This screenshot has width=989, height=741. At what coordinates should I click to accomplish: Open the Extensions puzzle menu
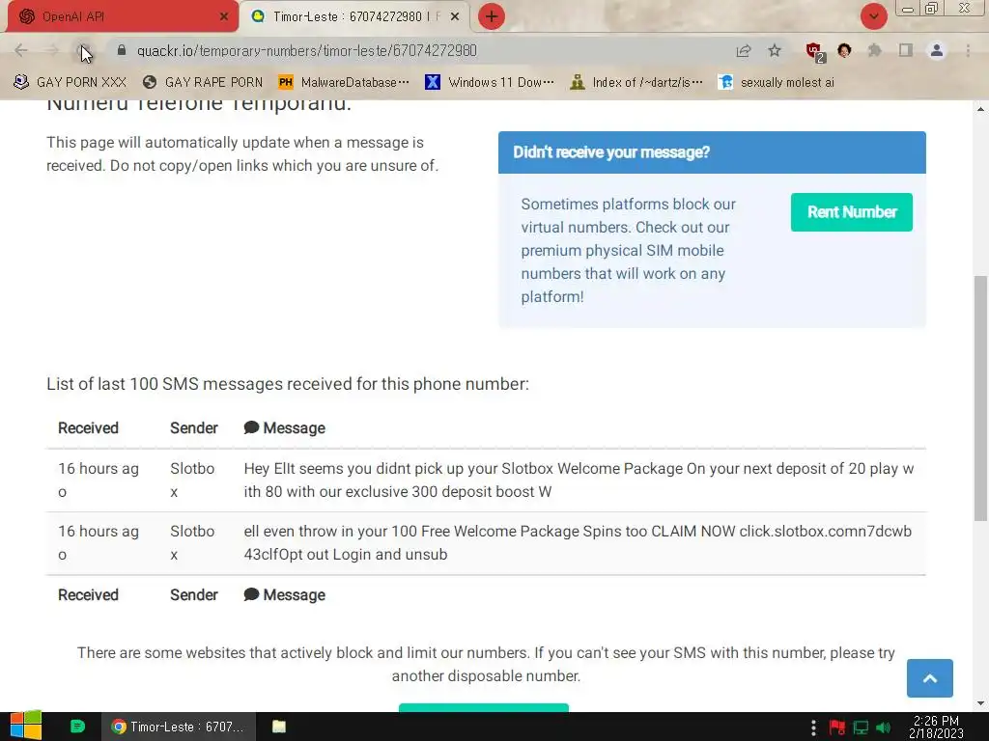(x=874, y=50)
